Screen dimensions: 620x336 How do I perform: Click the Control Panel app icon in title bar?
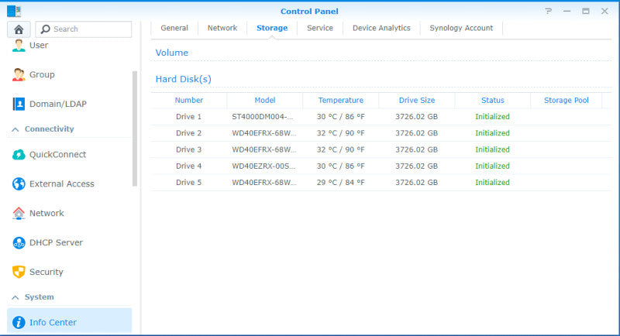[x=14, y=11]
